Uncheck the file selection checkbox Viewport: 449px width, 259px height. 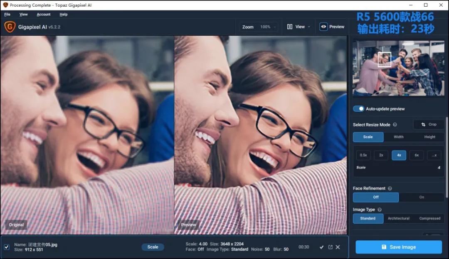[x=7, y=247]
